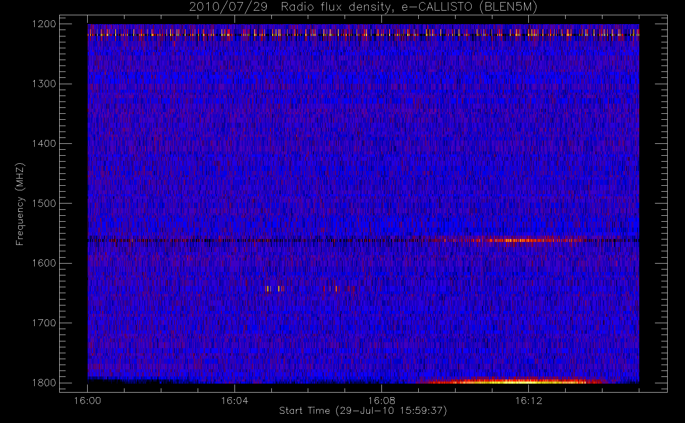
Task: Click the 1700 frequency tick label
Action: tap(44, 323)
